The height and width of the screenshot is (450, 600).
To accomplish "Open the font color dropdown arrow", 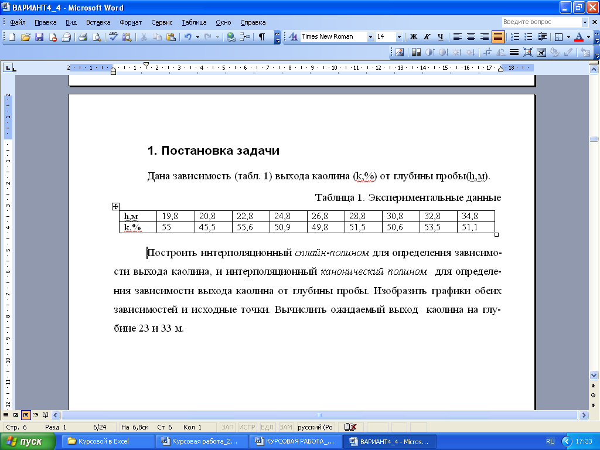I will (588, 37).
